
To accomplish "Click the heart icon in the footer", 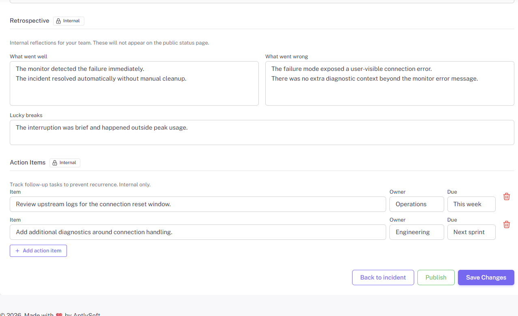I will (x=59, y=314).
